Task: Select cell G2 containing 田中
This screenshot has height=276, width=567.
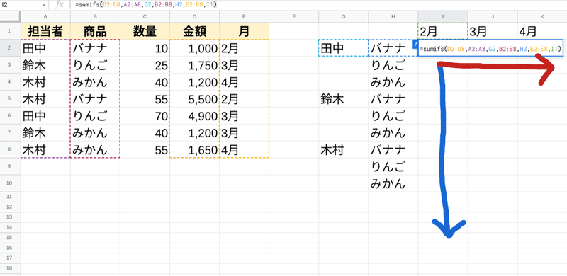Action: (344, 47)
